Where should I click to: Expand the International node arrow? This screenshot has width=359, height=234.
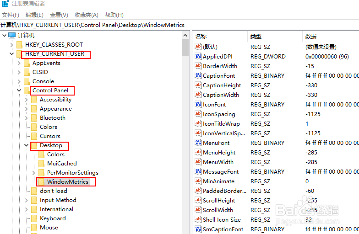27,209
